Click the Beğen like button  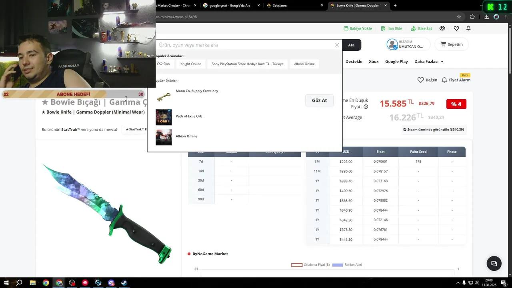427,80
